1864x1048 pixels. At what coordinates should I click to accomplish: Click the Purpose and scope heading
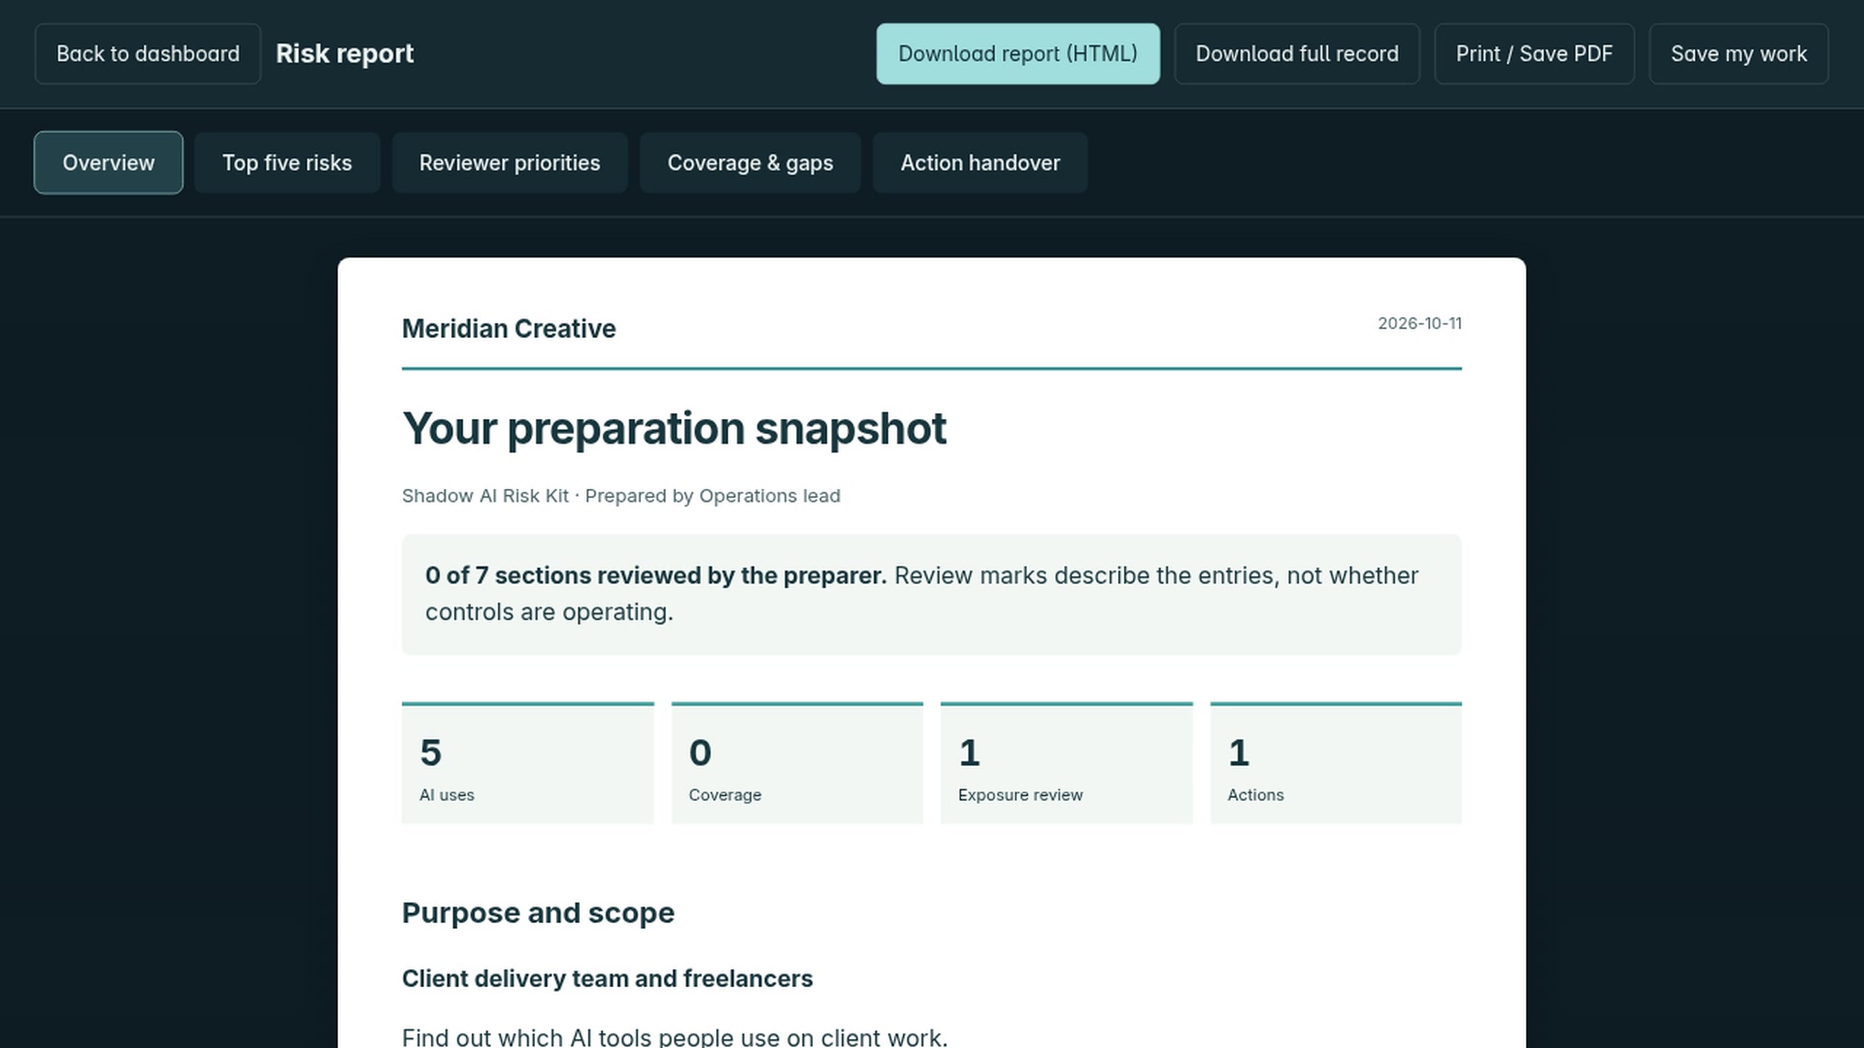[x=538, y=913]
